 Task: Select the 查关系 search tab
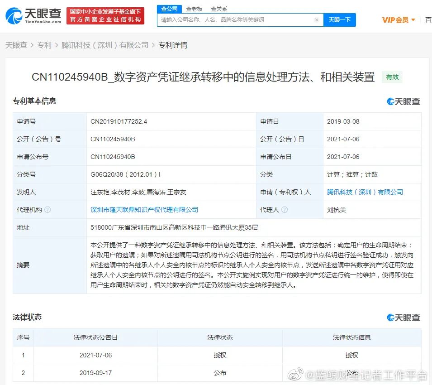(x=219, y=9)
